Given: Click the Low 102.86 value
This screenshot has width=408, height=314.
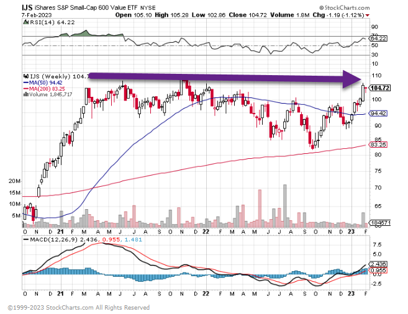Looking at the screenshot, I should (209, 15).
